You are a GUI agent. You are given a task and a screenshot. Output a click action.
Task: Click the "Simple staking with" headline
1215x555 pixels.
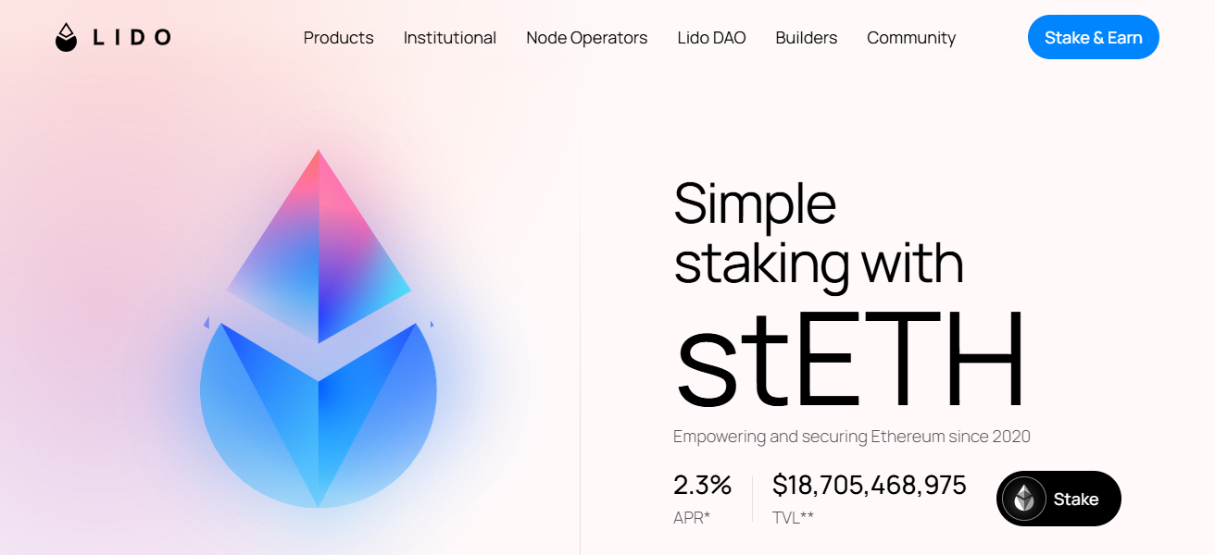tap(818, 233)
